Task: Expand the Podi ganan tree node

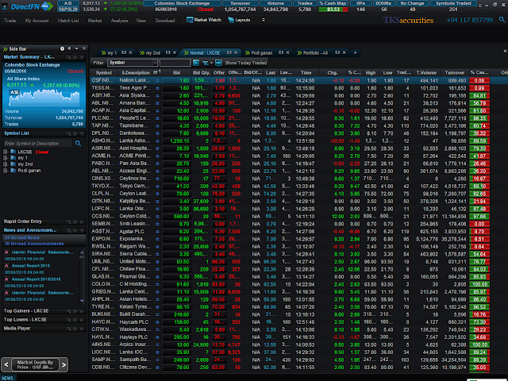Action: click(x=6, y=171)
